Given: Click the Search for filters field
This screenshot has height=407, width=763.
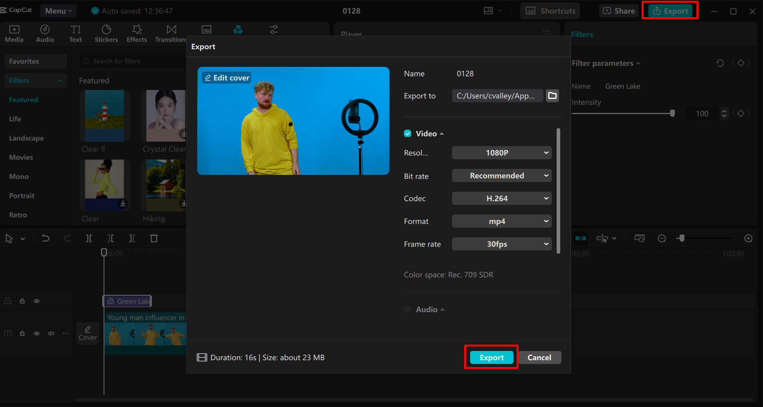Looking at the screenshot, I should 133,61.
